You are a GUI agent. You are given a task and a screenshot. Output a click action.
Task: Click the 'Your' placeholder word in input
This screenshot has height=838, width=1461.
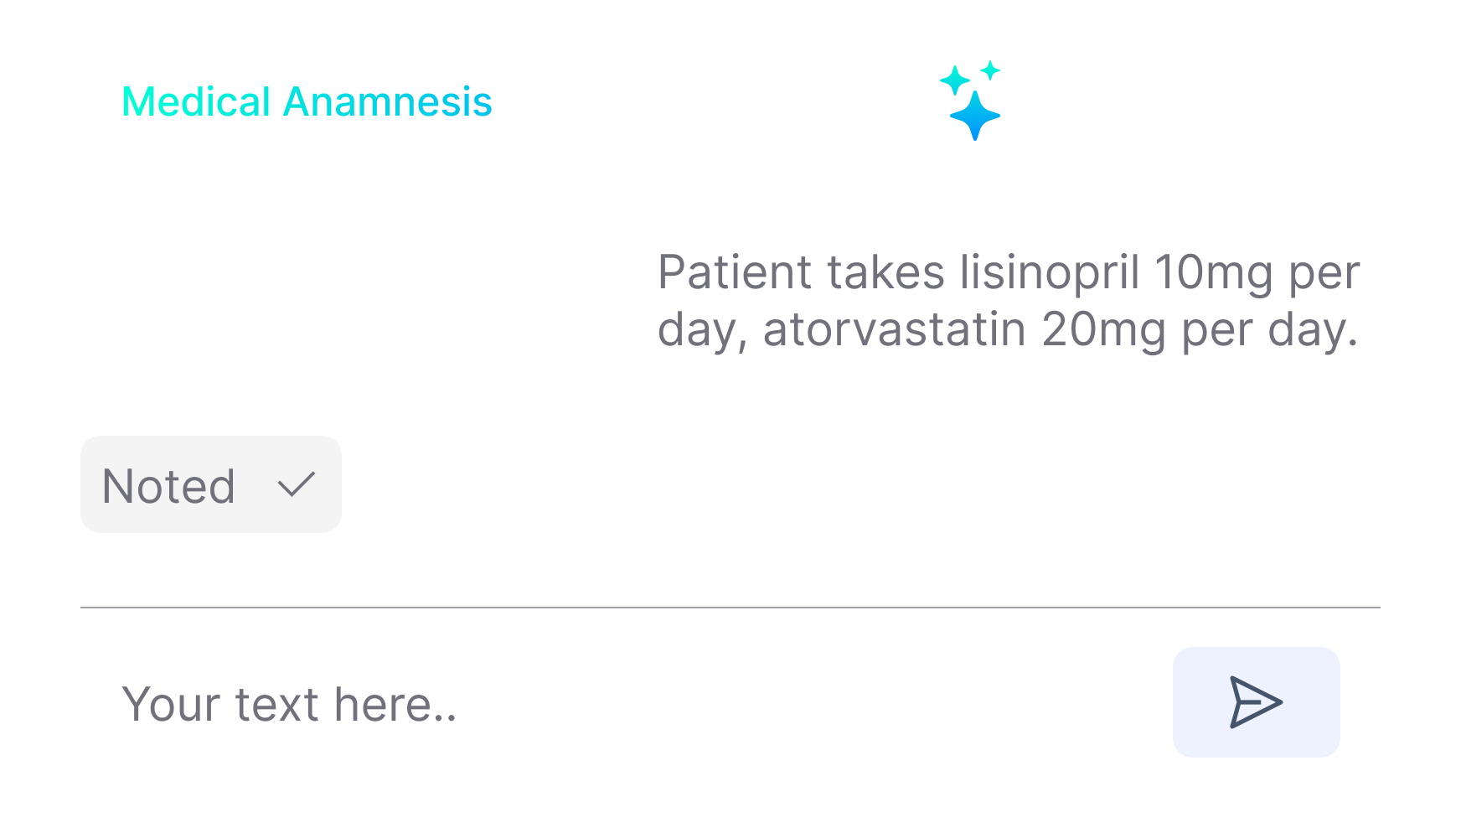172,704
